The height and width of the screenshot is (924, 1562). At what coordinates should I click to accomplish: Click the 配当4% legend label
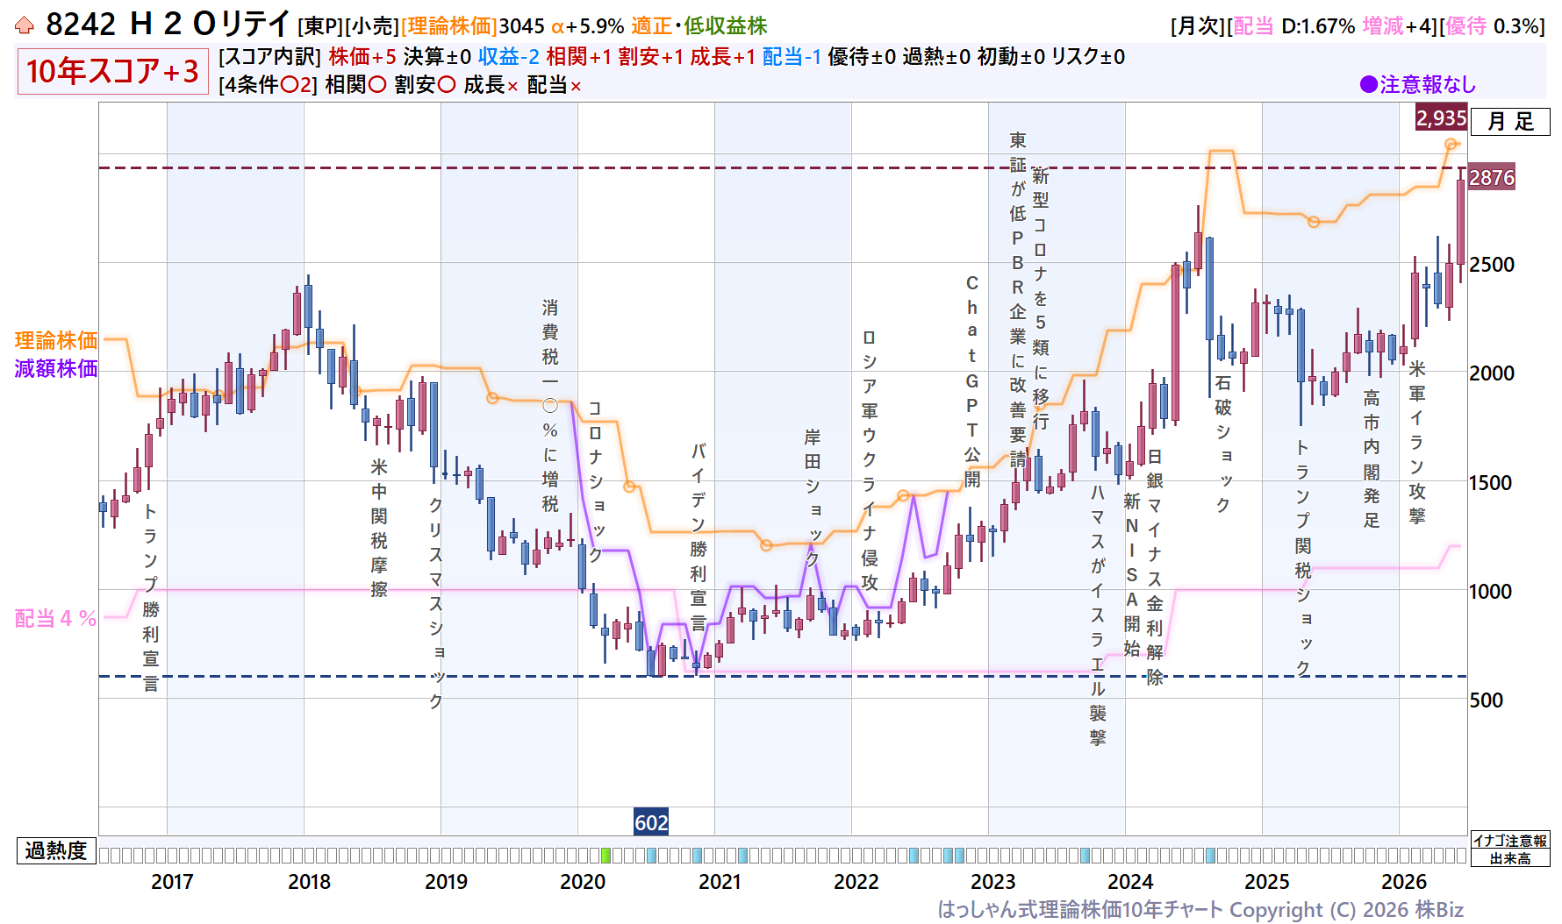point(55,618)
